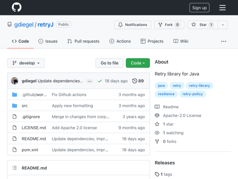Open the star lists dropdown arrow
Screen dimensions: 238x179
click(222, 25)
